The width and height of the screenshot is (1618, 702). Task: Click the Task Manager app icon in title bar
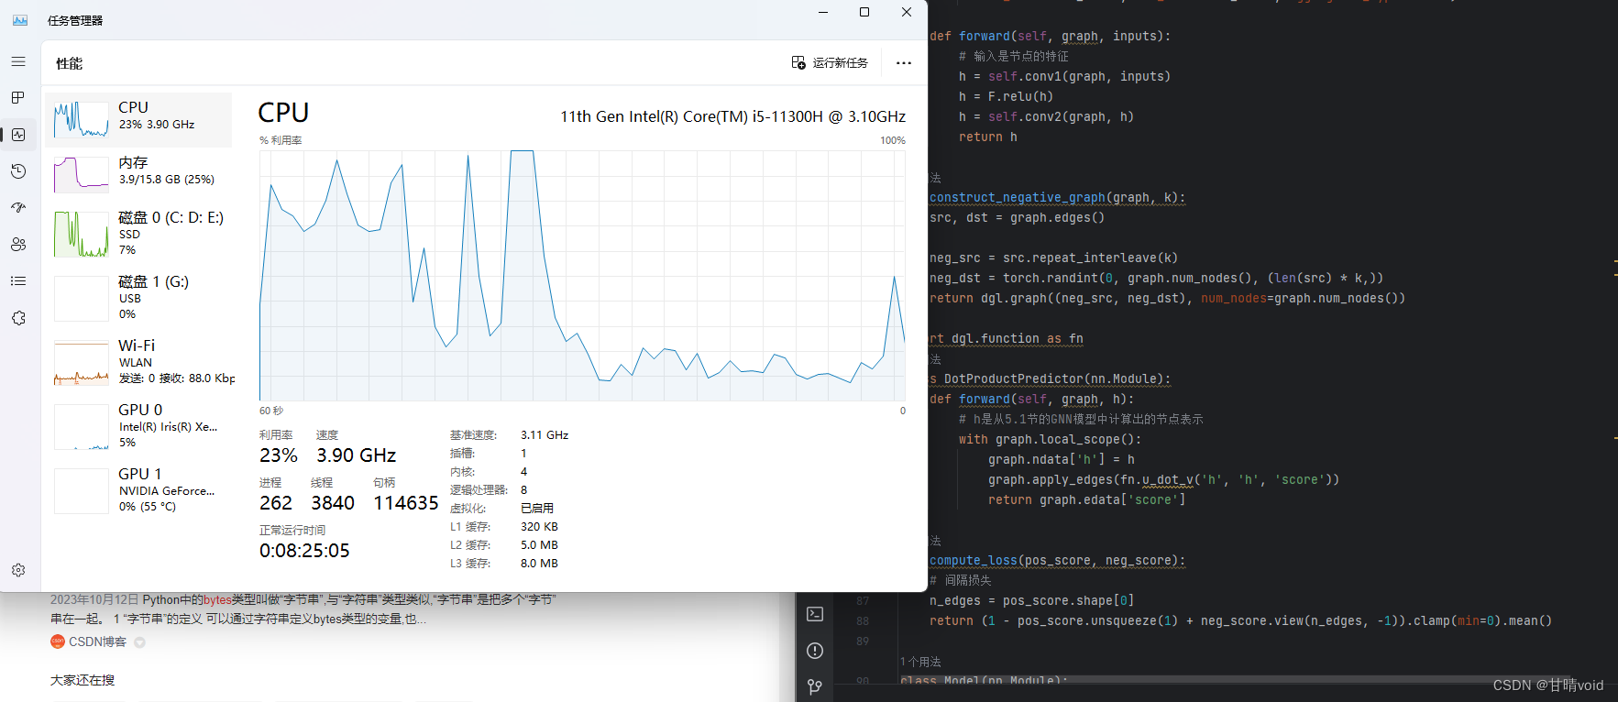tap(20, 20)
